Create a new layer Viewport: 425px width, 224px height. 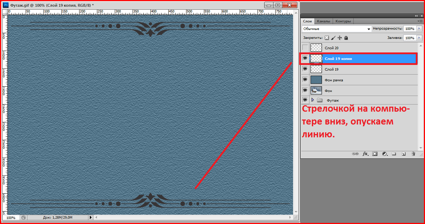[x=404, y=154]
